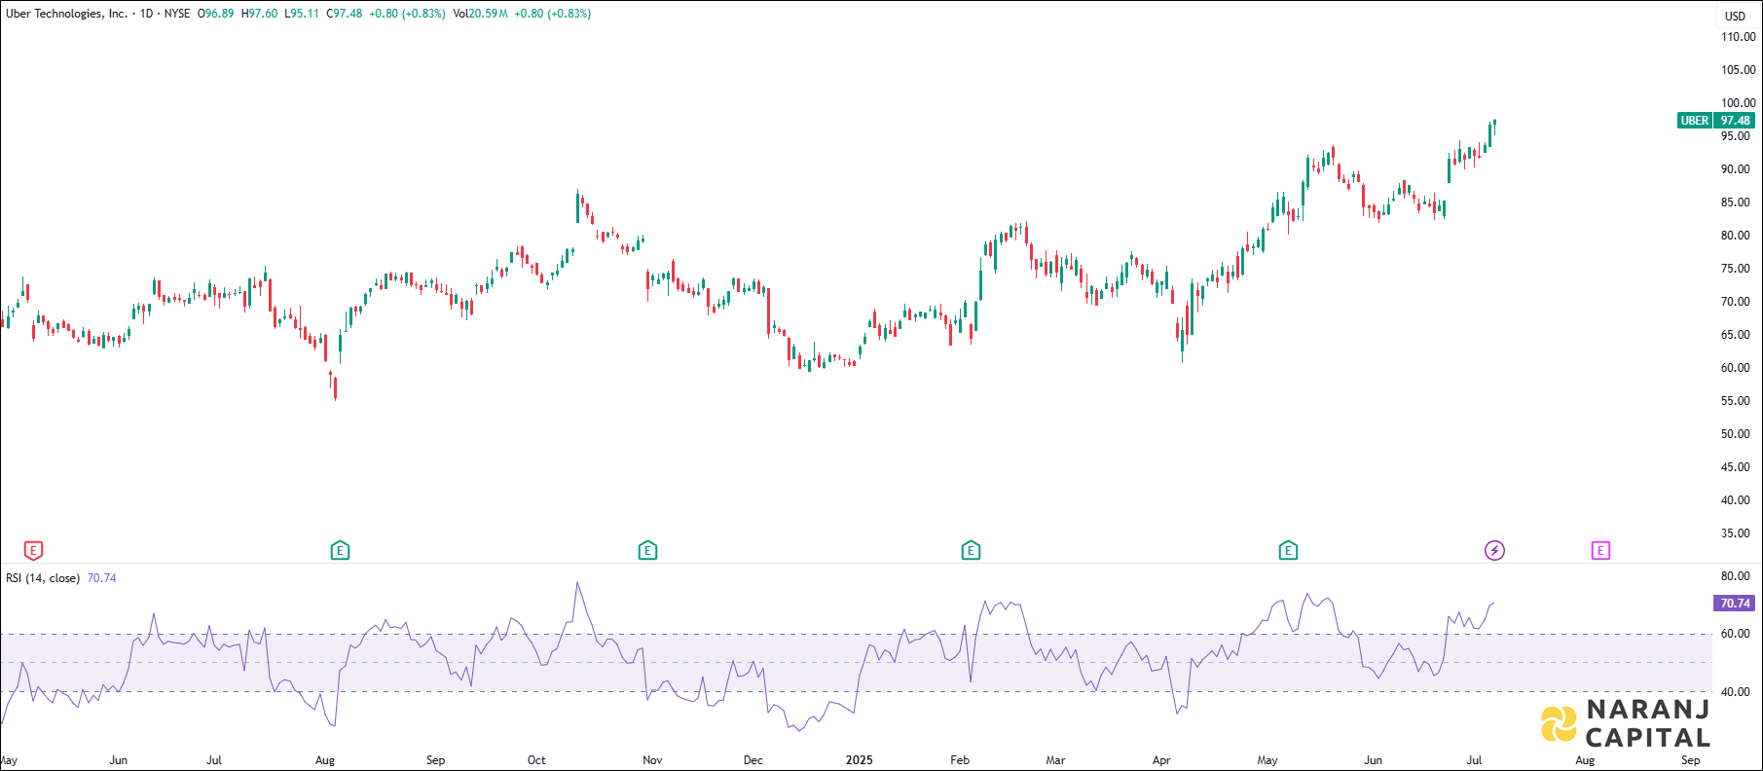Click the Uber Technologies, Inc. symbol title
This screenshot has height=771, width=1763.
click(66, 14)
